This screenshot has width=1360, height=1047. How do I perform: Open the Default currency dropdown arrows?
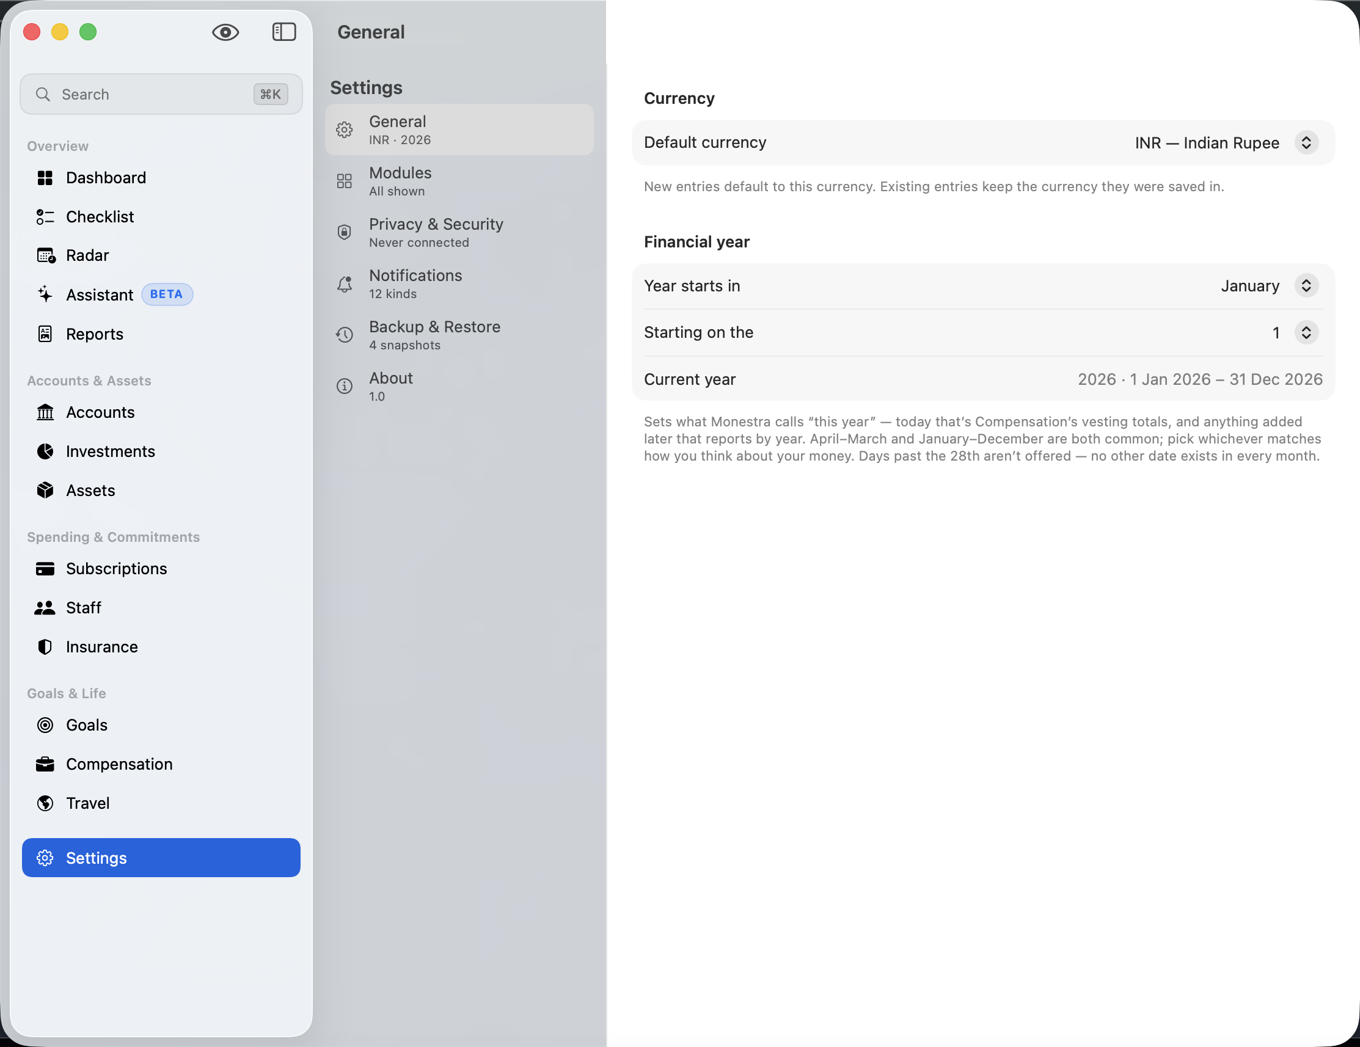(x=1306, y=142)
